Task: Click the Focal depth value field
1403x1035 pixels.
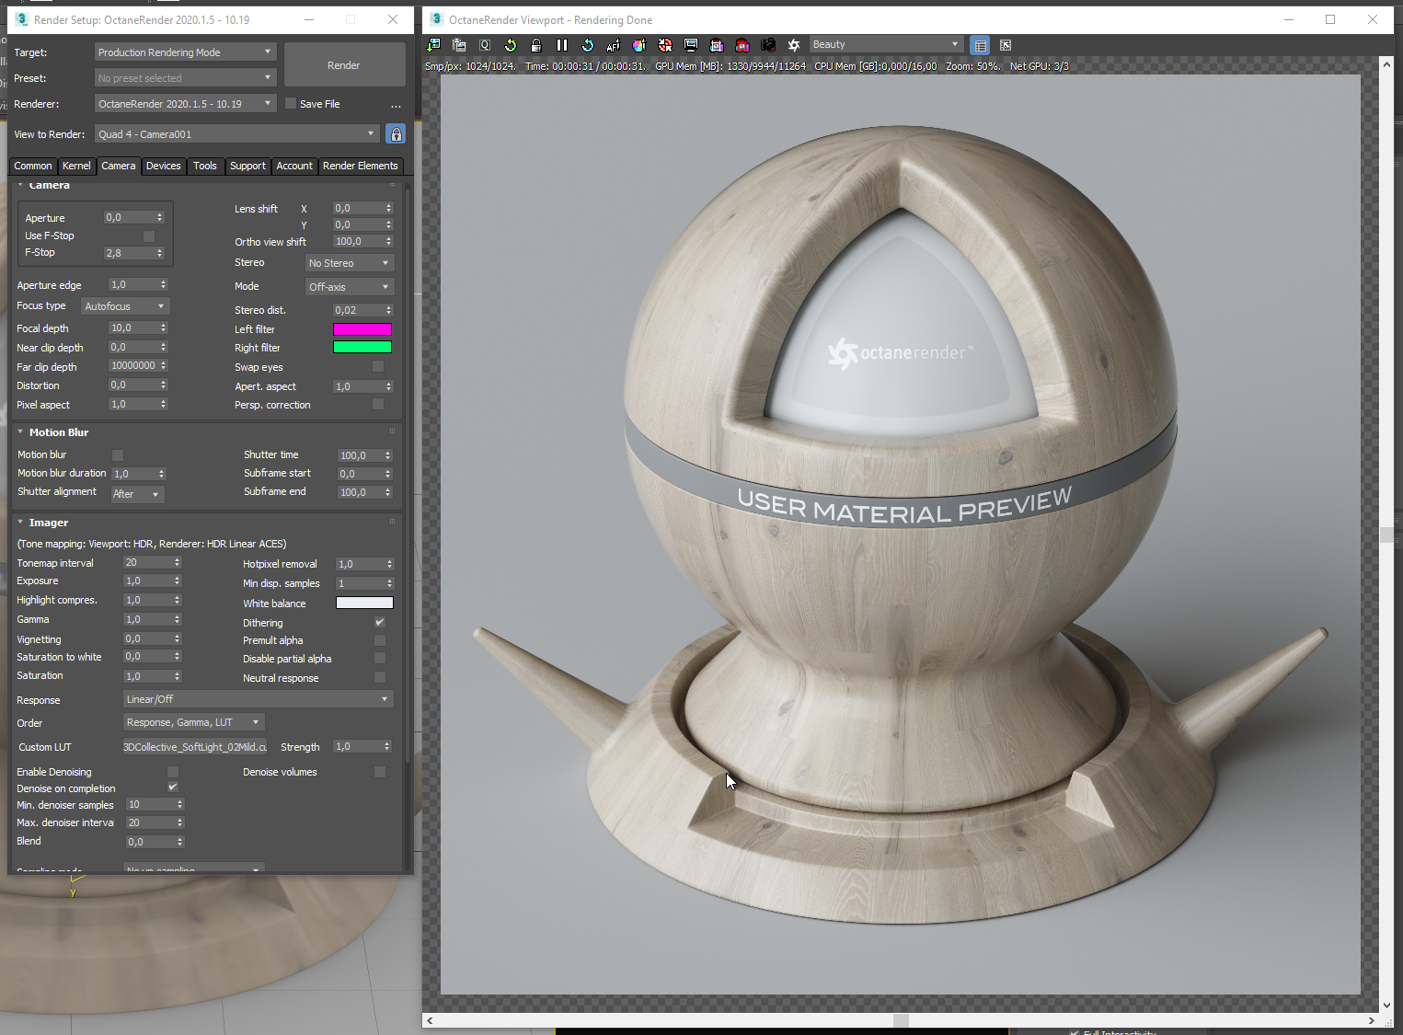Action: point(132,328)
